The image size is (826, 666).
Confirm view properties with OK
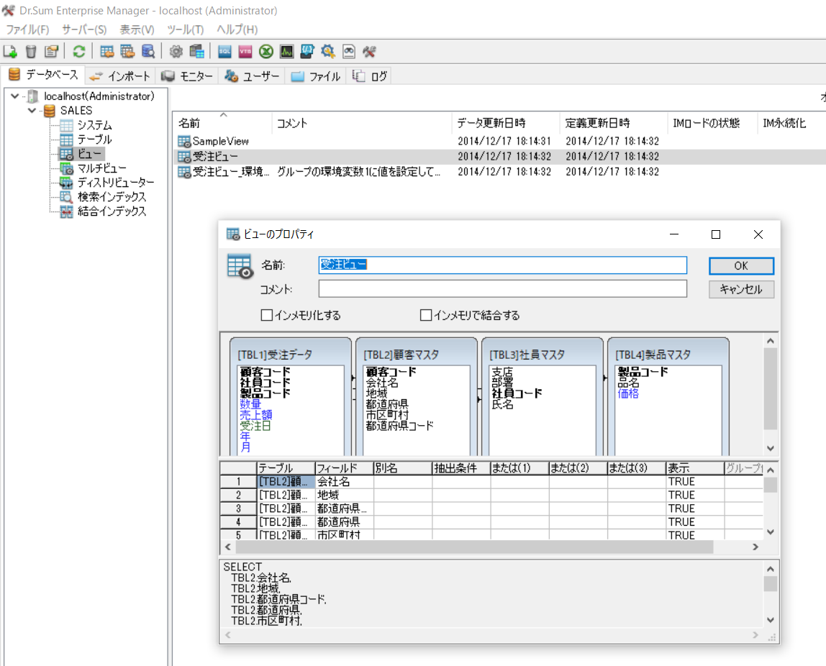[741, 265]
